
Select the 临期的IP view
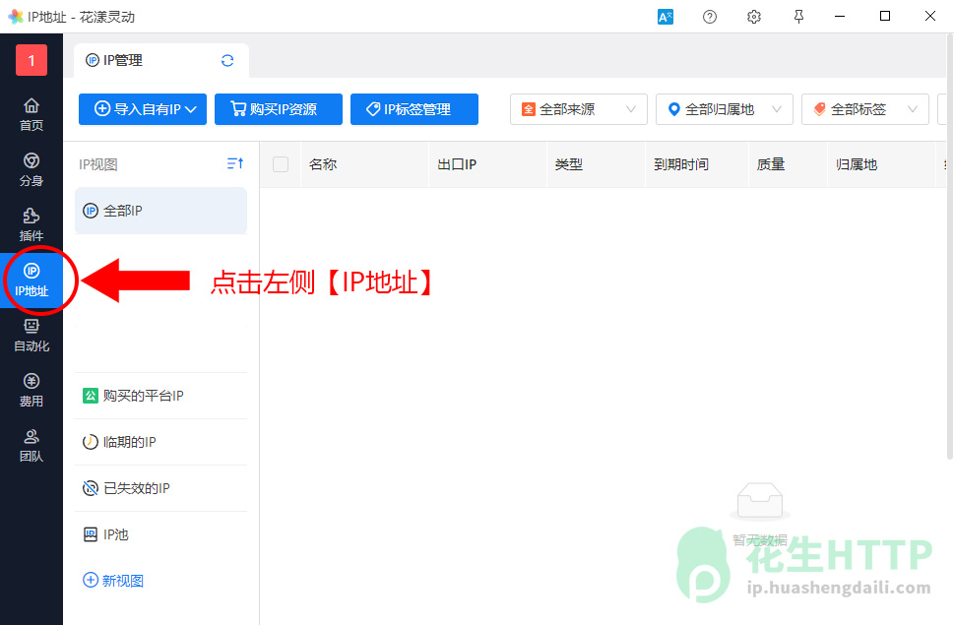click(x=160, y=442)
